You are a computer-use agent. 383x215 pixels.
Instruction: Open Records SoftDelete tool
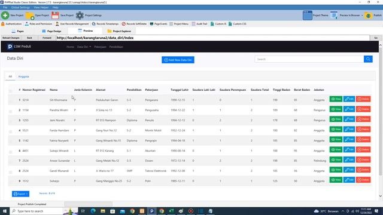point(134,24)
